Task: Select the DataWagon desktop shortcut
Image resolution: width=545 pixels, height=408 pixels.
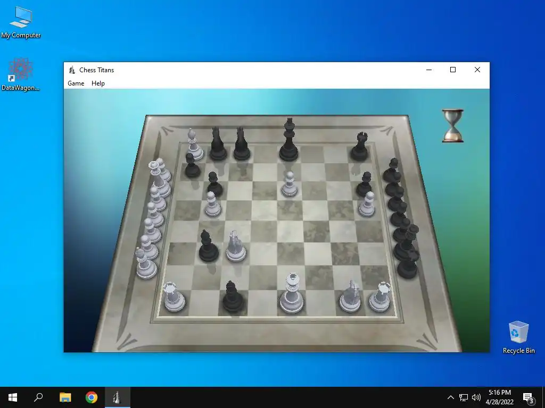Action: click(21, 74)
